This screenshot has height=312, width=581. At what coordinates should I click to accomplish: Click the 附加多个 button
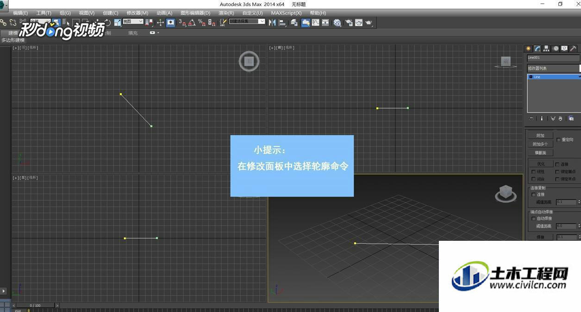click(540, 144)
